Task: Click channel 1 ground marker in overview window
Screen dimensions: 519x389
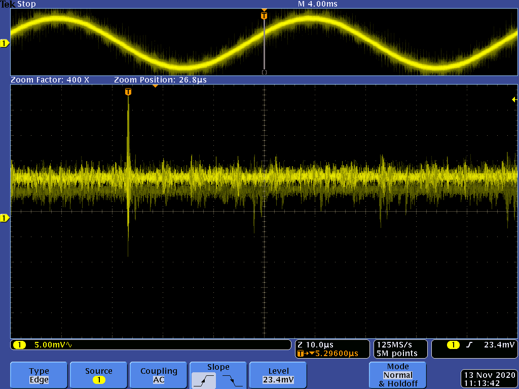Action: (5, 44)
